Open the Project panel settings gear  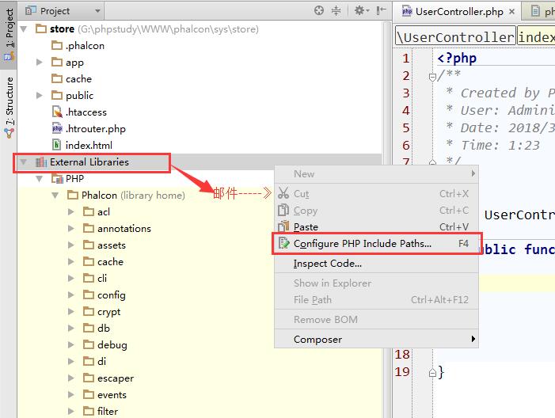click(x=359, y=10)
